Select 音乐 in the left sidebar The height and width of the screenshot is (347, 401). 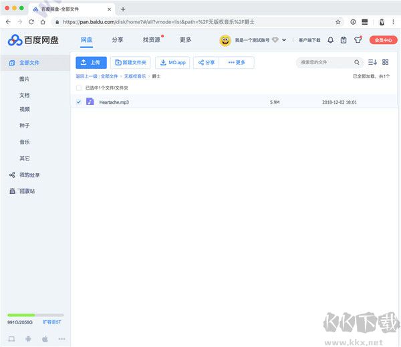(24, 142)
